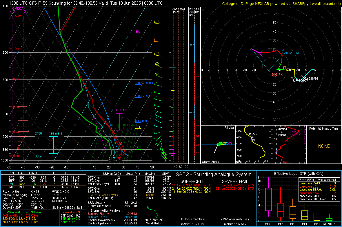This screenshot has width=342, height=227.
Task: Click the Potential Hazard Type header
Action: (x=324, y=128)
